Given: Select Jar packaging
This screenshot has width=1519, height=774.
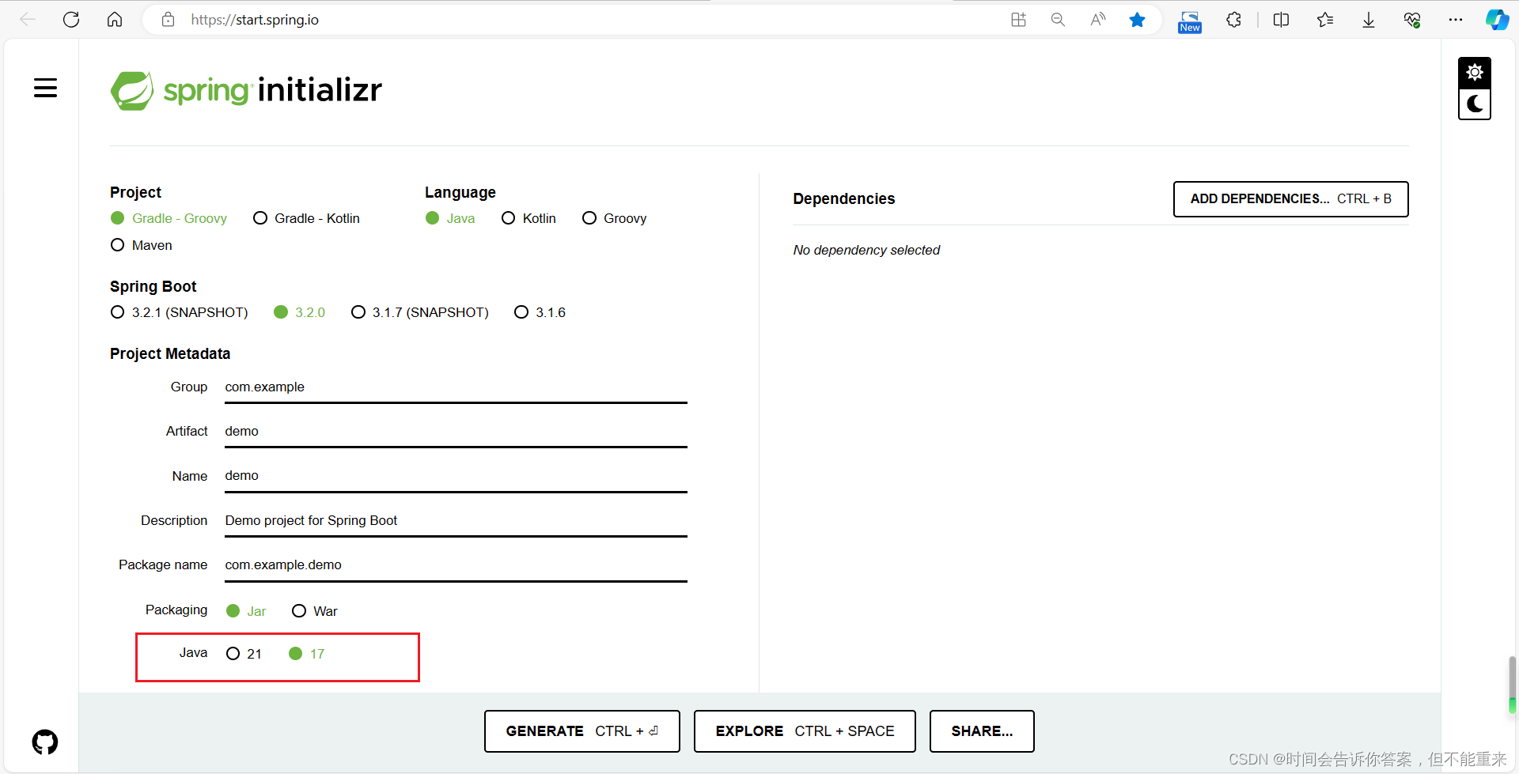Looking at the screenshot, I should click(x=246, y=611).
